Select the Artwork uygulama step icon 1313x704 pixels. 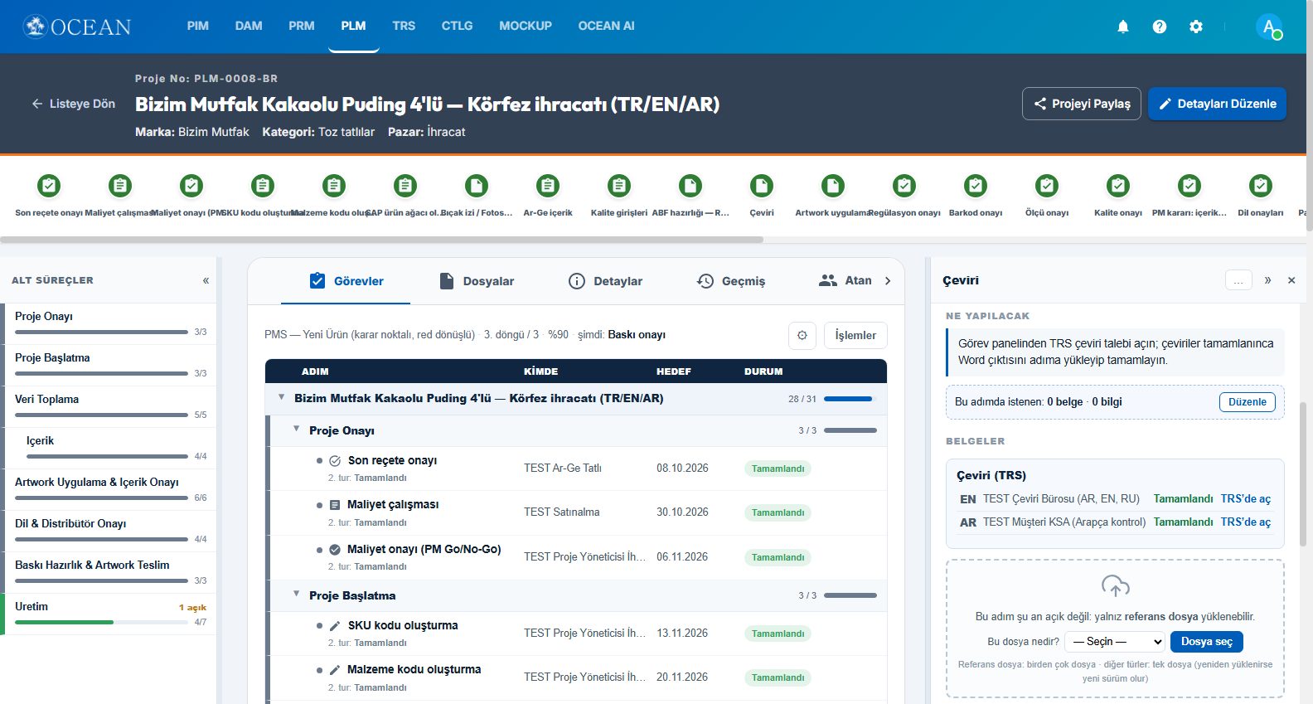[x=833, y=186]
